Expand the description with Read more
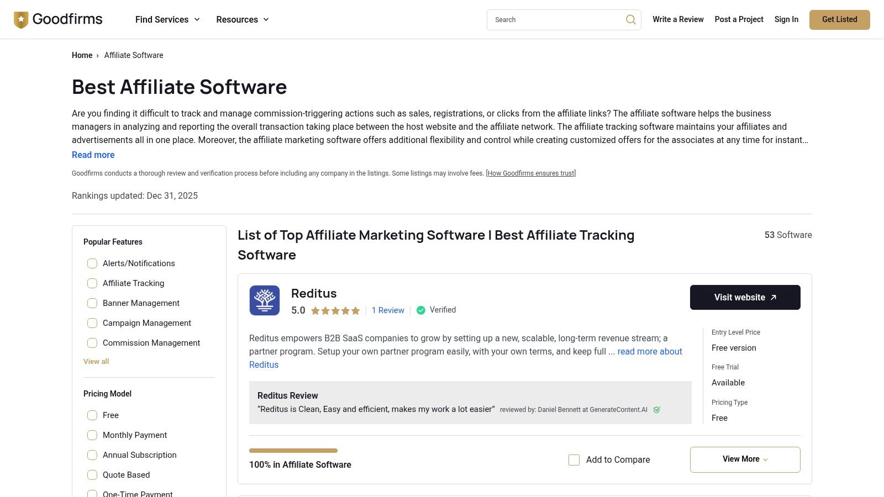884x497 pixels. pos(93,155)
